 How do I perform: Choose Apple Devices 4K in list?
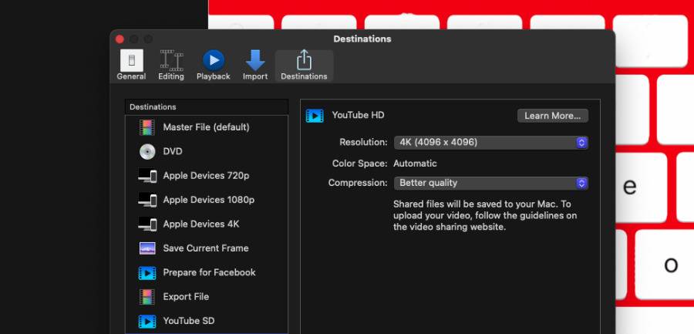pos(206,224)
